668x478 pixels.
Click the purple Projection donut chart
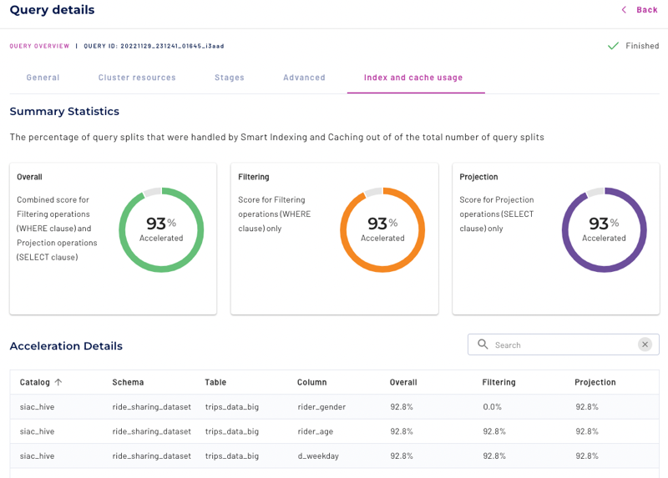click(x=604, y=229)
